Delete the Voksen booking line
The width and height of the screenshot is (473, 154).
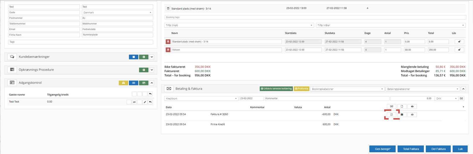coord(168,50)
